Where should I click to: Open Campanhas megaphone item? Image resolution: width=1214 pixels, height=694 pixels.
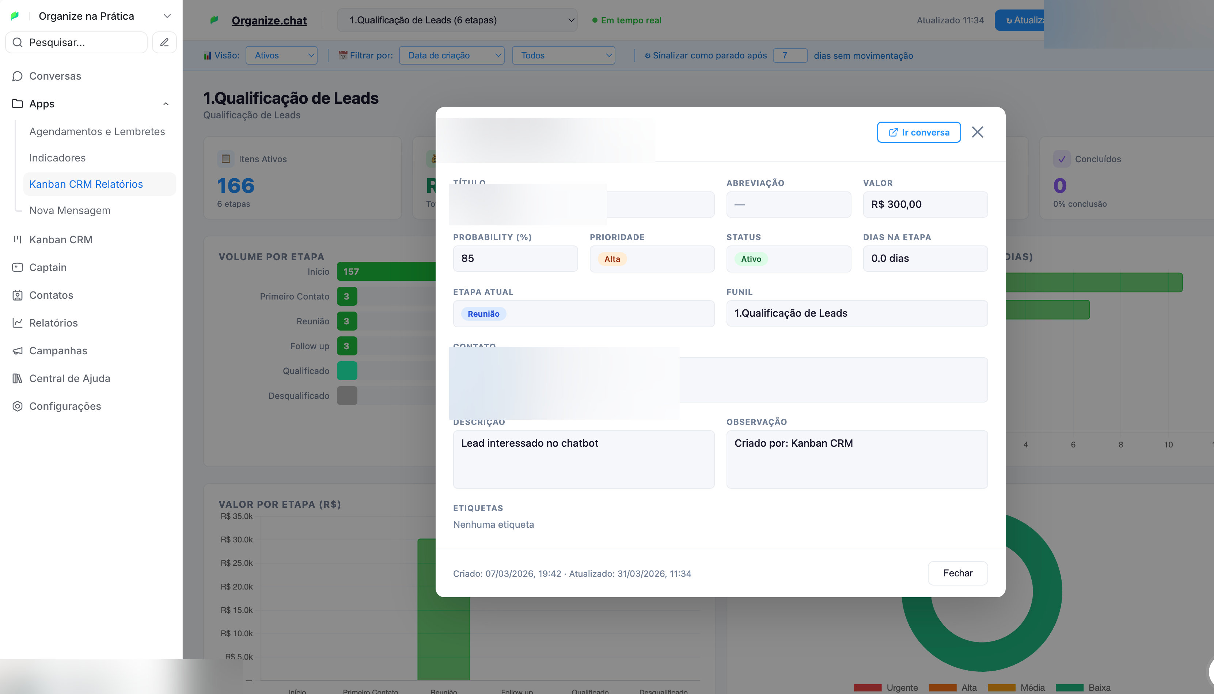[x=58, y=351]
